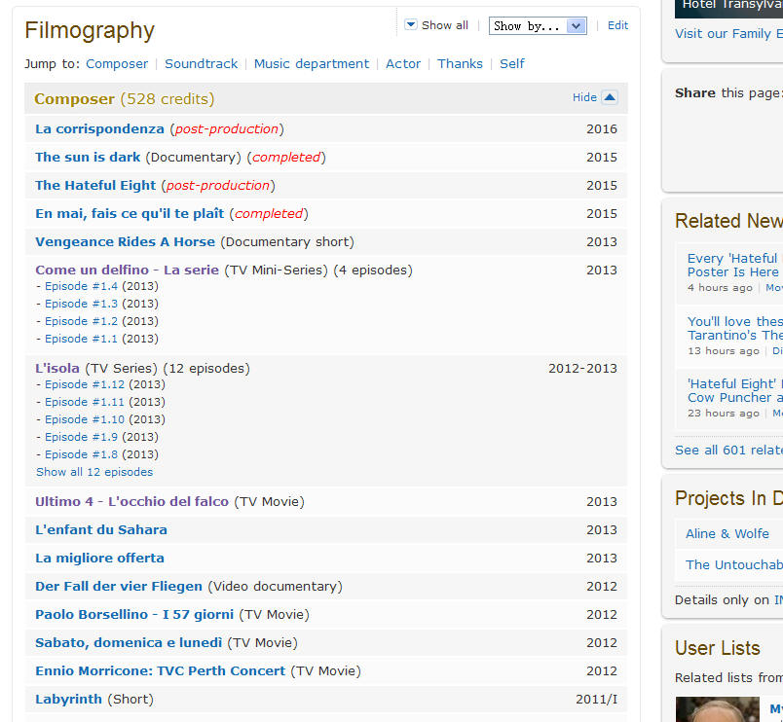Open Come un delfino Episode #1.2
The image size is (783, 722).
81,321
